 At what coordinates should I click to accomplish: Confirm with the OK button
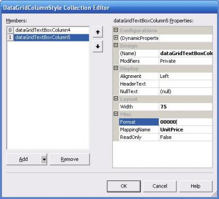click(x=124, y=186)
